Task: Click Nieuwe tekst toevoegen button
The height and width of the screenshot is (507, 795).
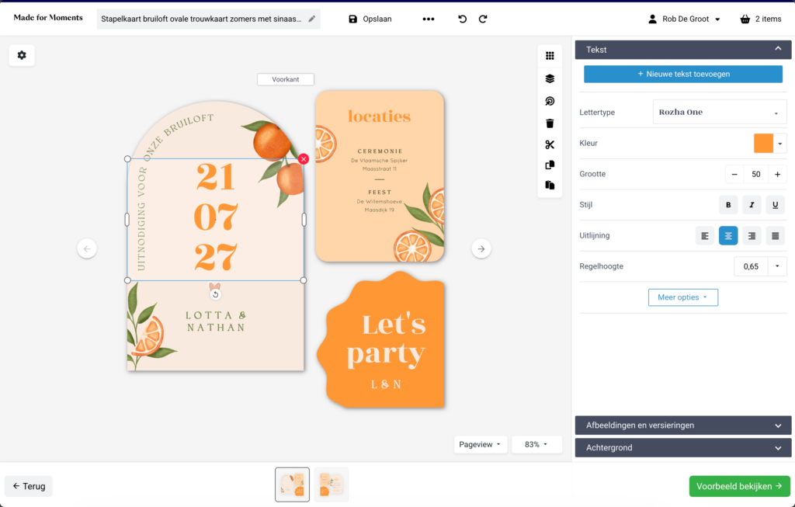Action: 682,74
